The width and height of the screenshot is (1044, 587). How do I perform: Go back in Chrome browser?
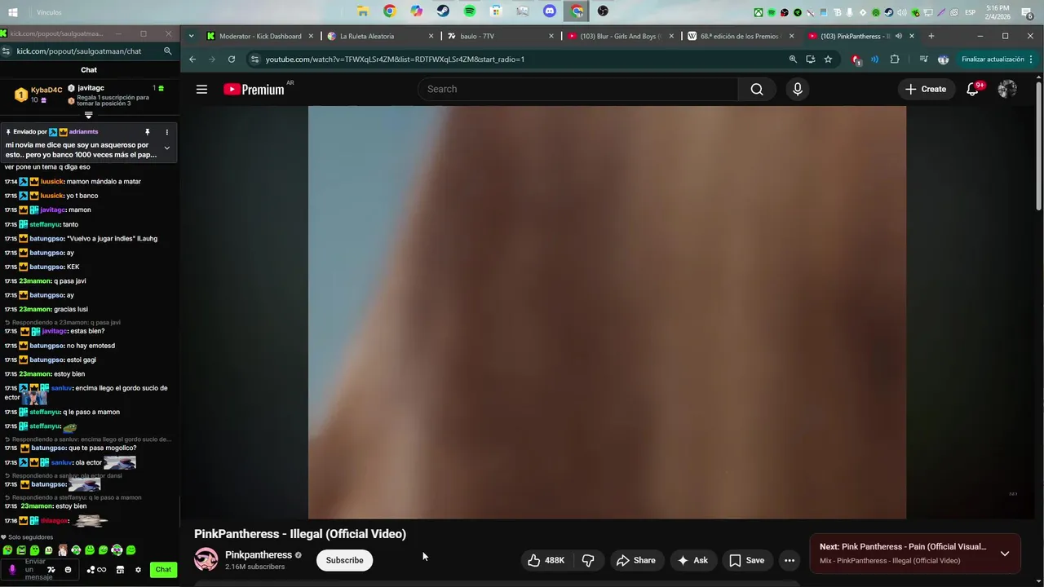tap(192, 60)
